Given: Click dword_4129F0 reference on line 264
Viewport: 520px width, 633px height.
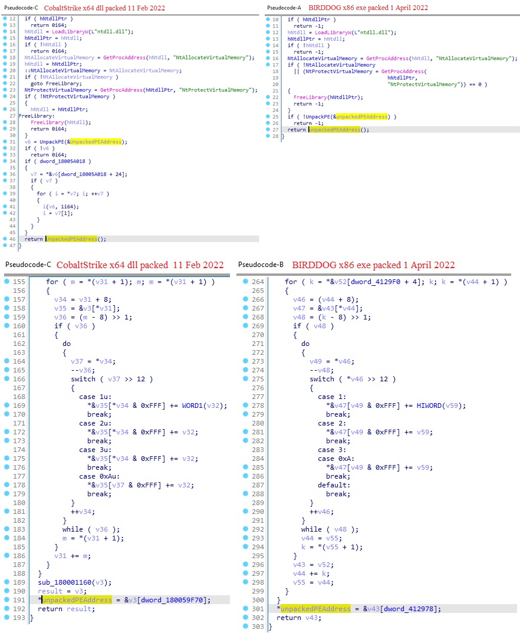Looking at the screenshot, I should (376, 282).
